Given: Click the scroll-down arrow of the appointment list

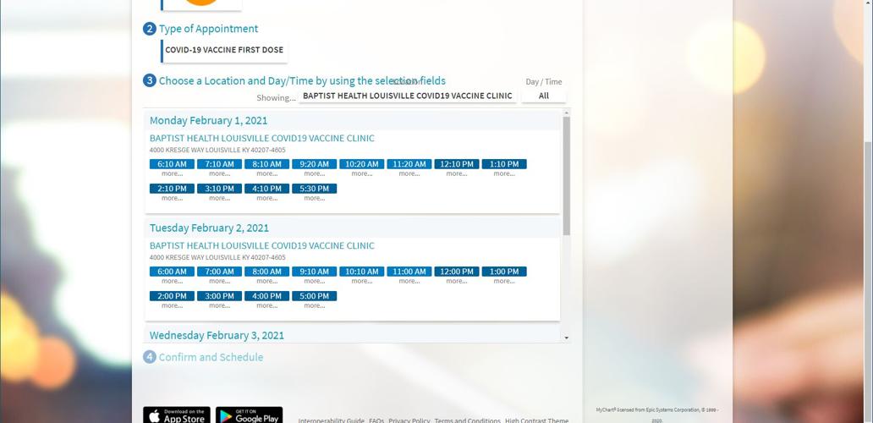Looking at the screenshot, I should point(566,338).
